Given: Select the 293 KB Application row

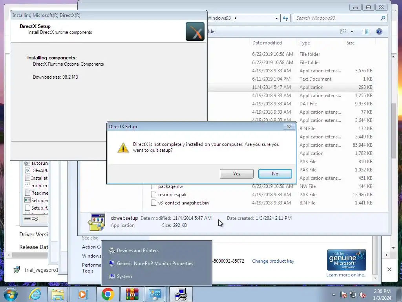Looking at the screenshot, I should tap(291, 87).
